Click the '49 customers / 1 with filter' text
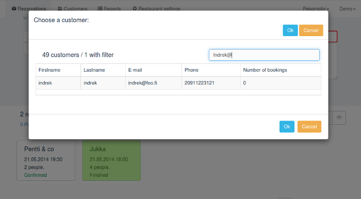 pos(78,55)
